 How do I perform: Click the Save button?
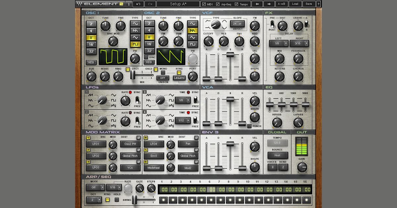click(308, 4)
